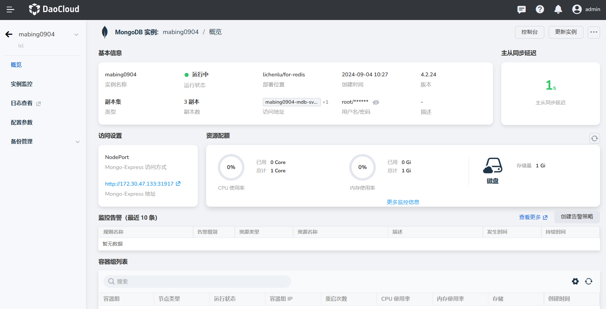Click the CPU usage 0% ring
This screenshot has width=606, height=309.
coord(231,167)
